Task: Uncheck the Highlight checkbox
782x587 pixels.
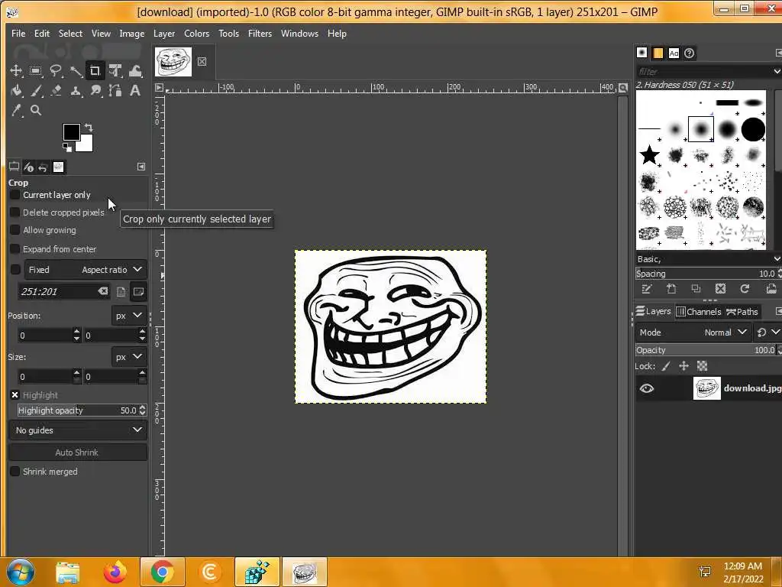Action: [15, 395]
